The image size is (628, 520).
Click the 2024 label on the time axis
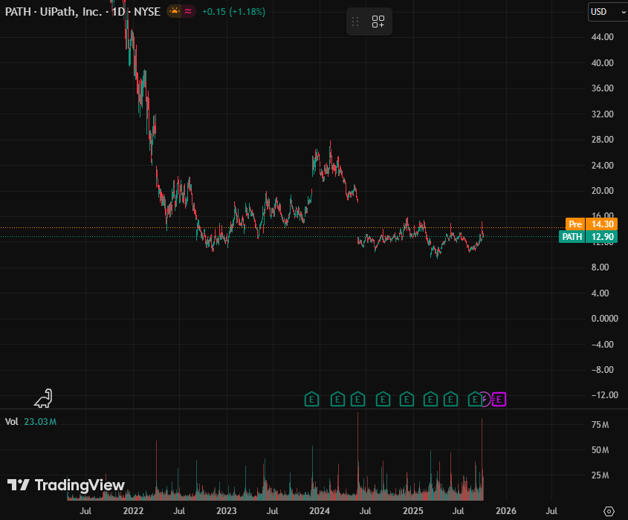tap(320, 511)
